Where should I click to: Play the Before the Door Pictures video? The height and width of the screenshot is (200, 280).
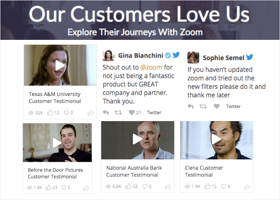click(x=57, y=143)
